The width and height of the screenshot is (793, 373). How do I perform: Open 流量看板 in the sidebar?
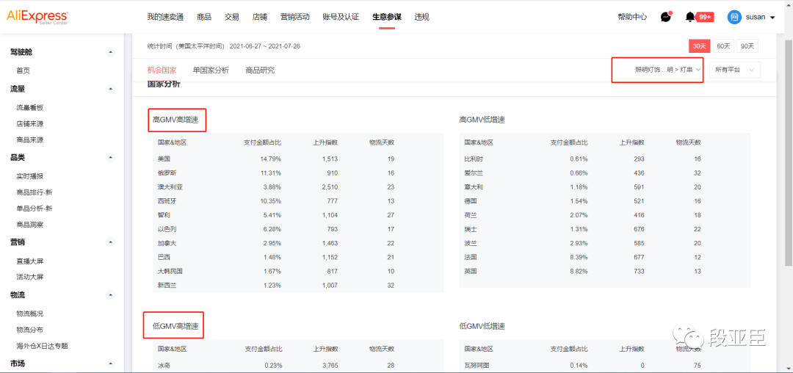30,108
